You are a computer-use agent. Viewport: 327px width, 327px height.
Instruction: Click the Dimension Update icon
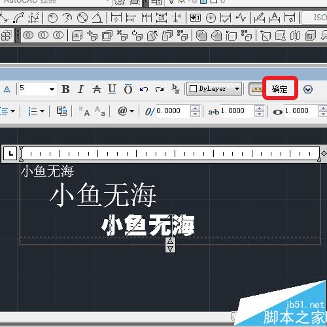click(290, 18)
